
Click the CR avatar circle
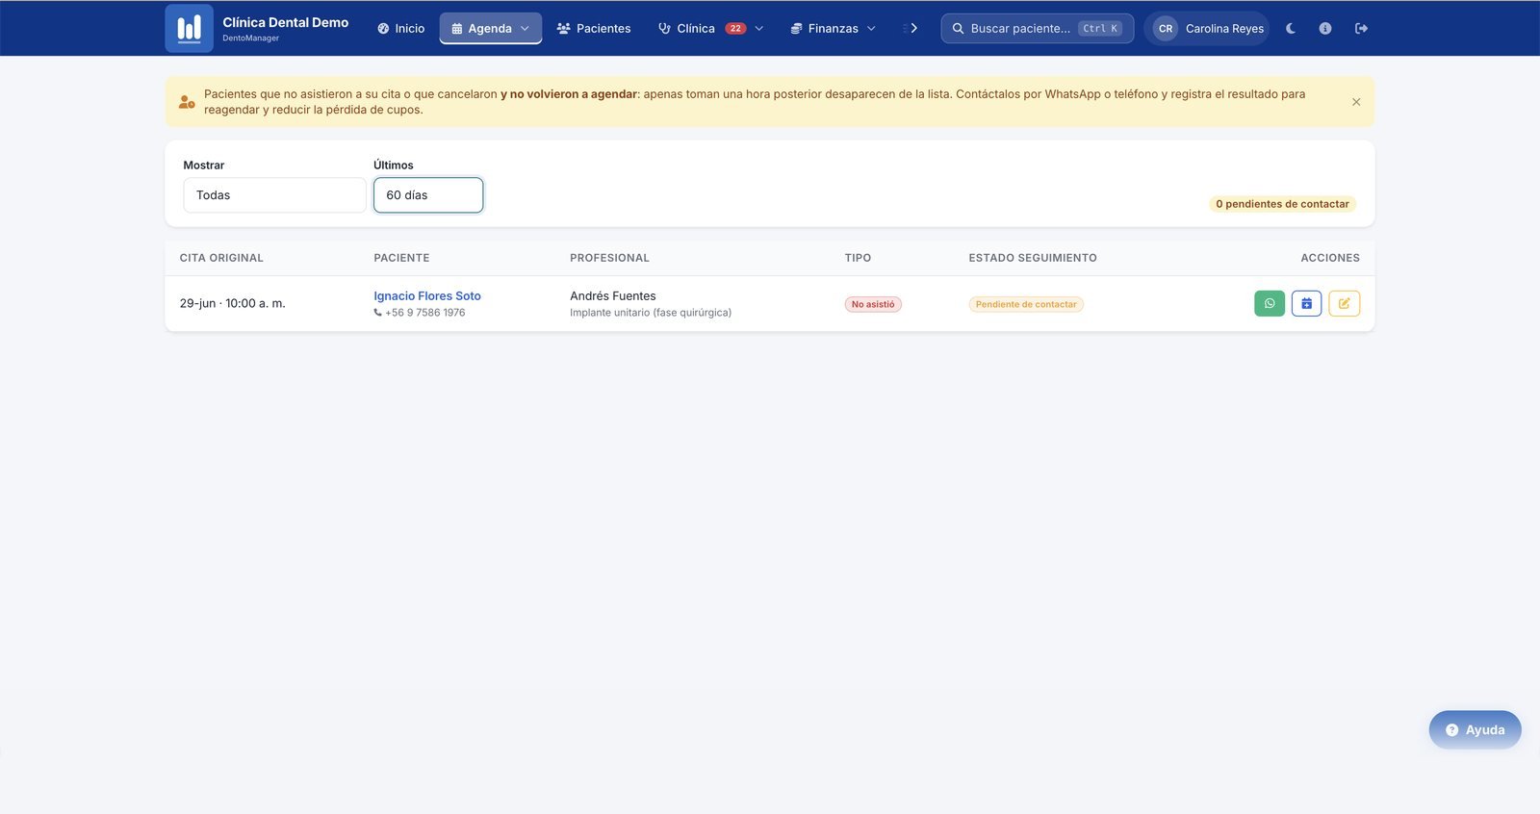(x=1166, y=29)
